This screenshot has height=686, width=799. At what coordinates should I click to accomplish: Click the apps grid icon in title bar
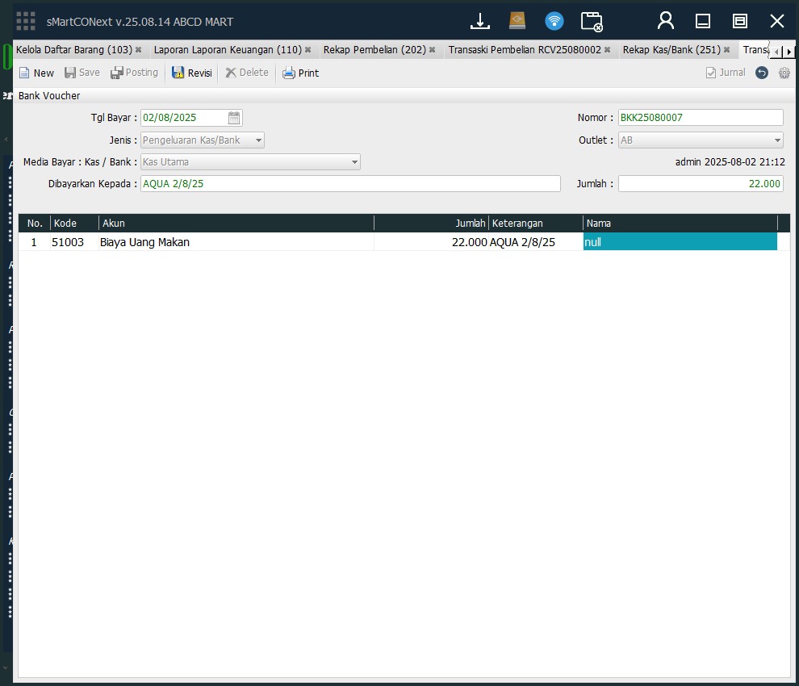[26, 21]
